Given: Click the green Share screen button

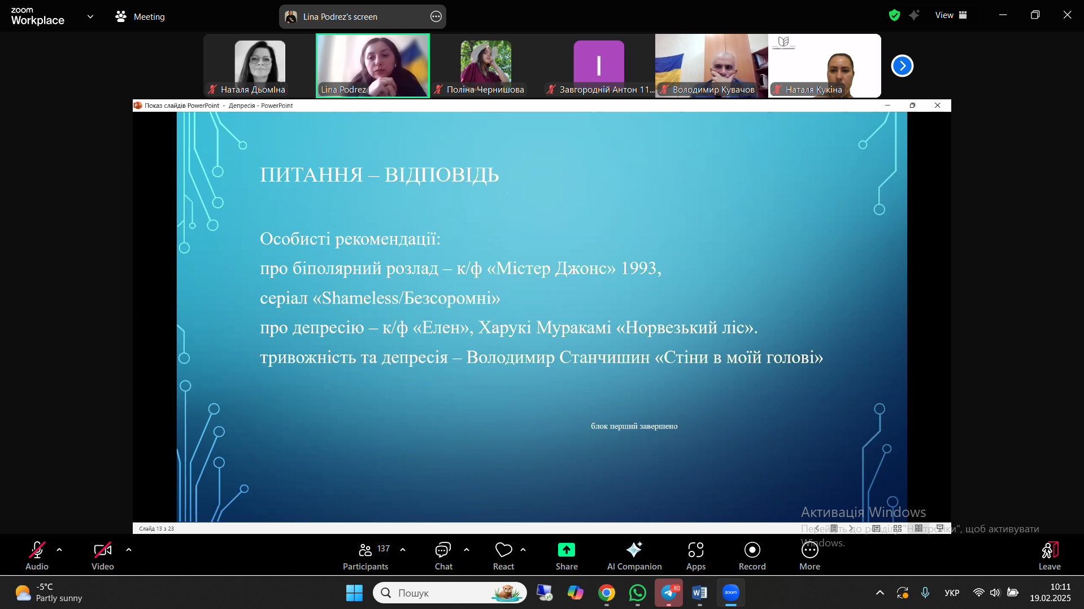Looking at the screenshot, I should 567,555.
